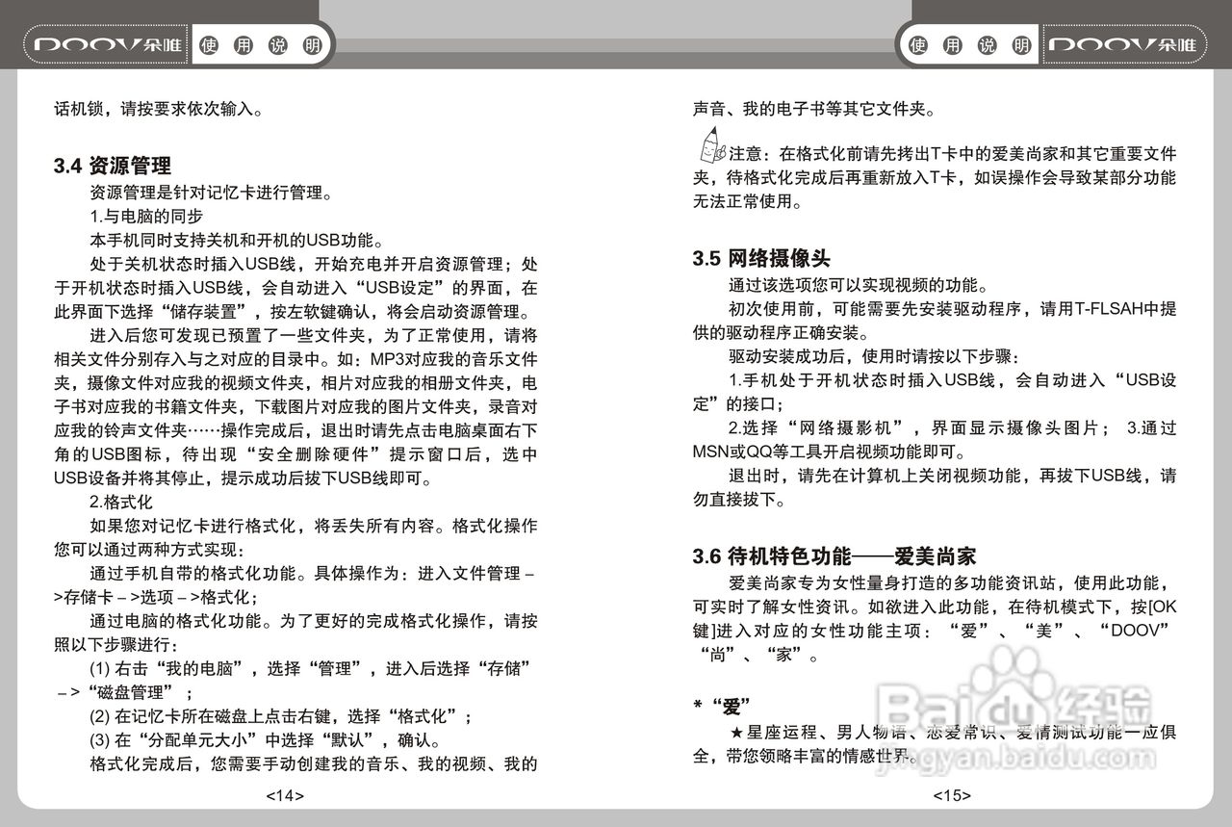The height and width of the screenshot is (827, 1232).
Task: Click line "您可以通过两种方式实现："
Action: pyautogui.click(x=150, y=550)
